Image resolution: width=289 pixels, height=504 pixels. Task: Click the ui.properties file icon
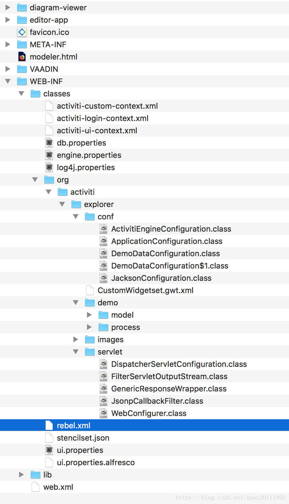49,450
